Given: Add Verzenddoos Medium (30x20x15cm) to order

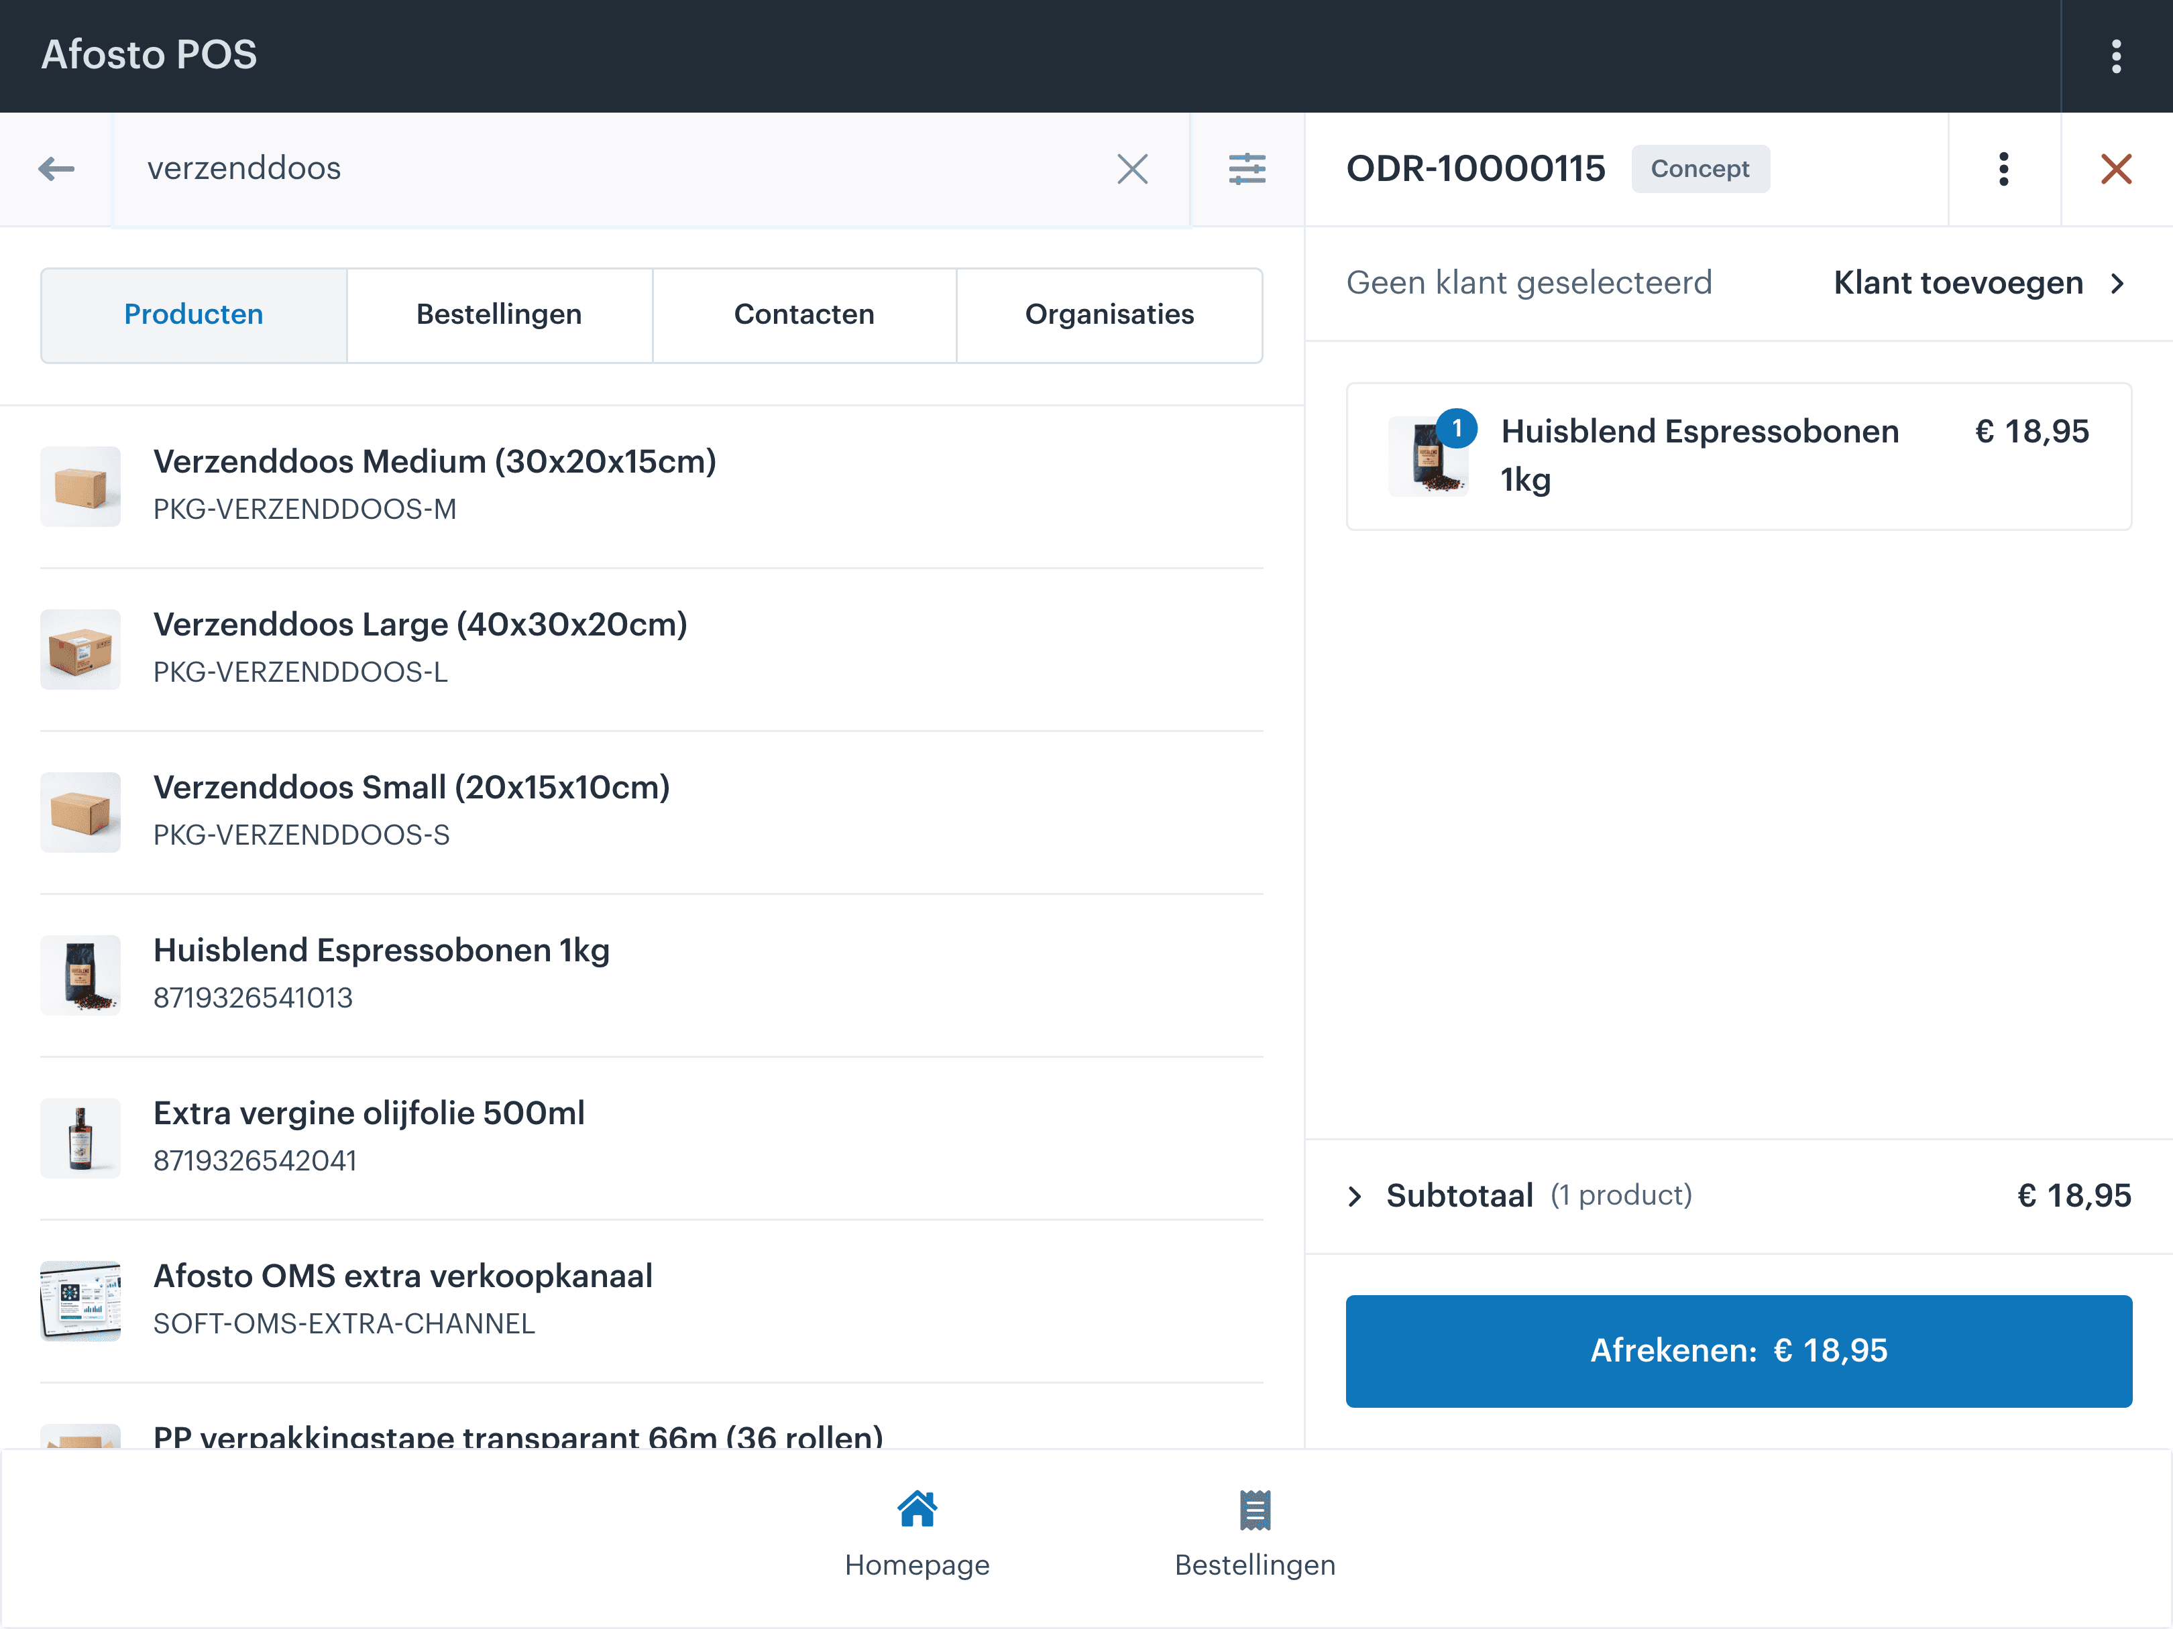Looking at the screenshot, I should pyautogui.click(x=651, y=487).
